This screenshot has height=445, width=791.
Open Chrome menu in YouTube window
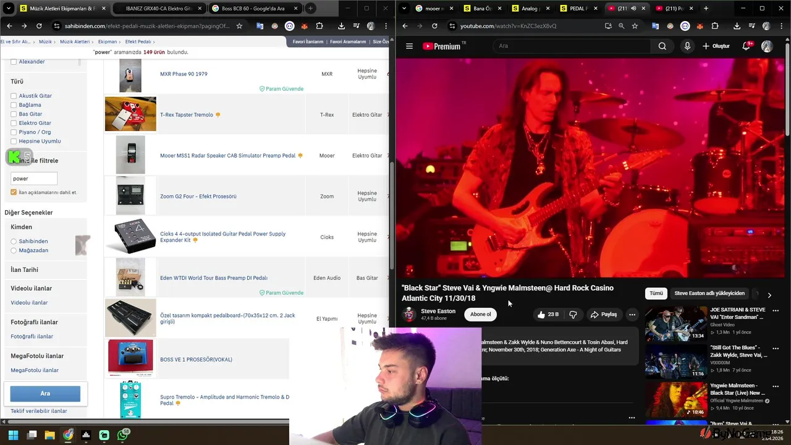coord(783,26)
